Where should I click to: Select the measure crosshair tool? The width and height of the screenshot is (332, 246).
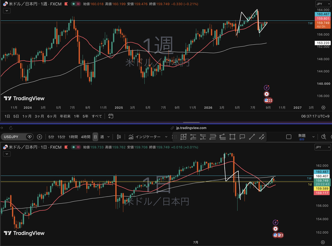click(184, 137)
